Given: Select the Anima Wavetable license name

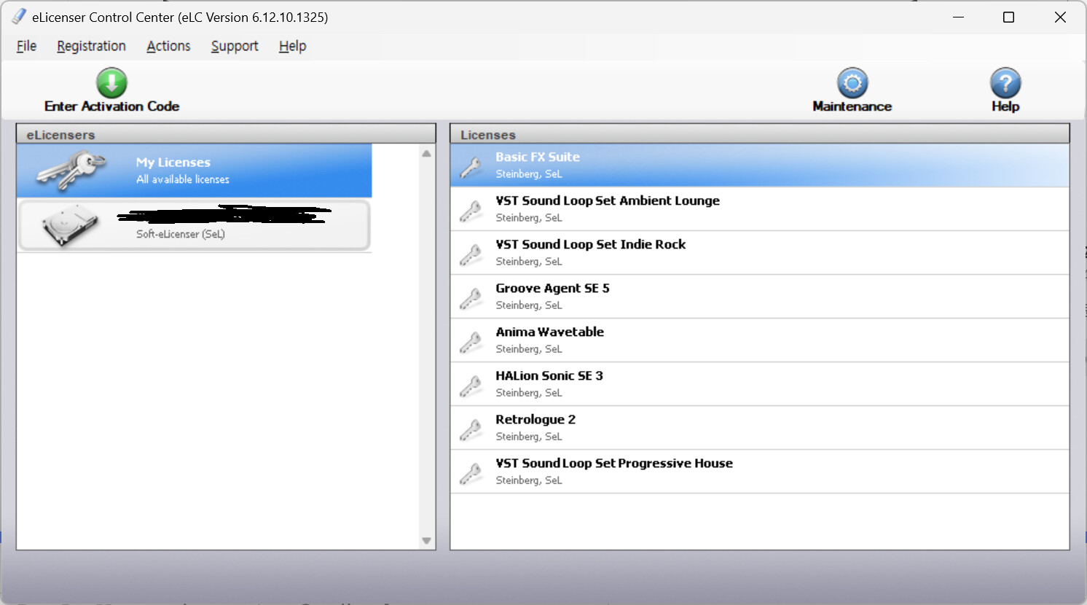Looking at the screenshot, I should coord(550,332).
